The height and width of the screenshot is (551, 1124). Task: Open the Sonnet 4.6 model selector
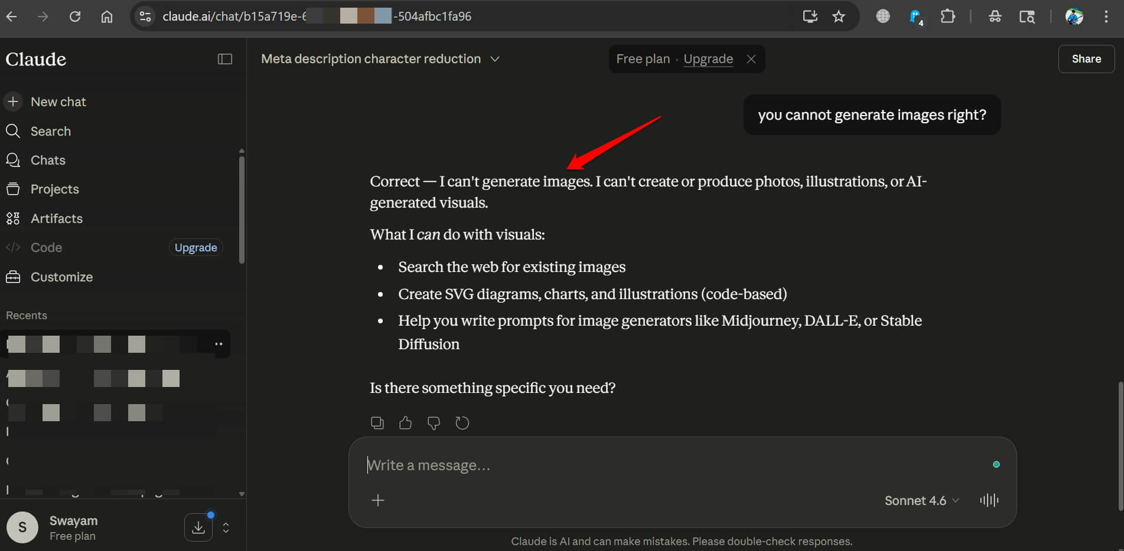921,500
